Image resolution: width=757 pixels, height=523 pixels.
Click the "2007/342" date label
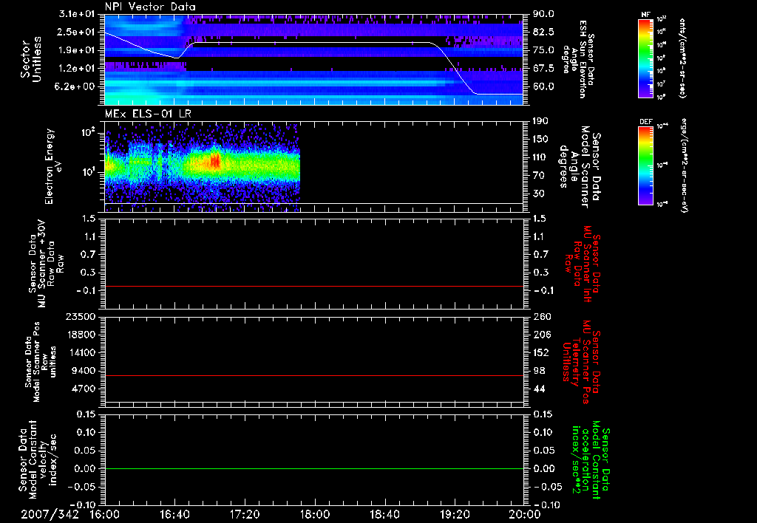(50, 514)
